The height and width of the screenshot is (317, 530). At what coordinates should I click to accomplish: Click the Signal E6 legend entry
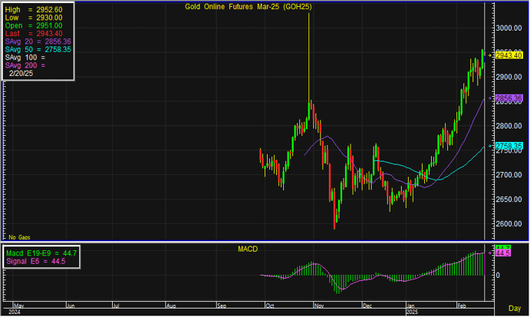(33, 261)
